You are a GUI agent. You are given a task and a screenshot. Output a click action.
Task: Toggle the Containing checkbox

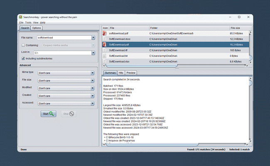coord(23,45)
